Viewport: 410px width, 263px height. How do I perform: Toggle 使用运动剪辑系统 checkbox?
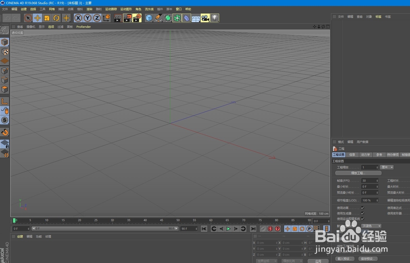(363, 219)
